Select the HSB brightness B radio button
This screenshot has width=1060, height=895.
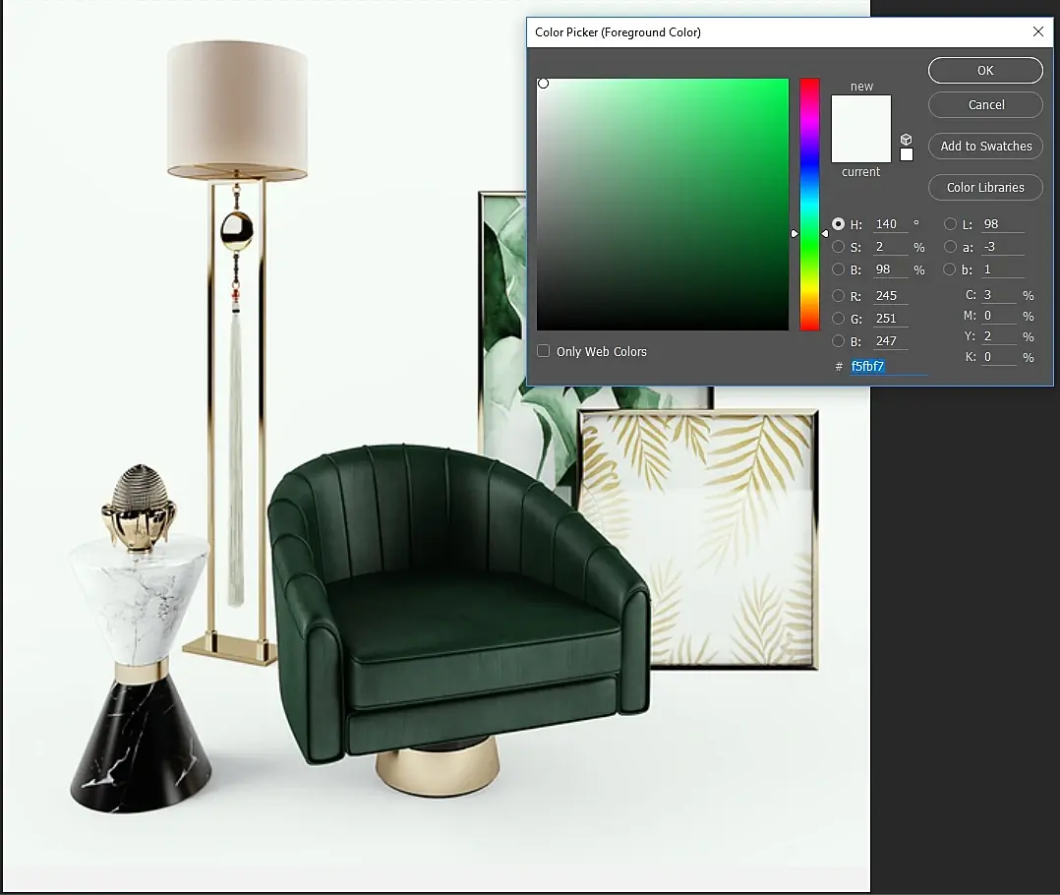838,269
